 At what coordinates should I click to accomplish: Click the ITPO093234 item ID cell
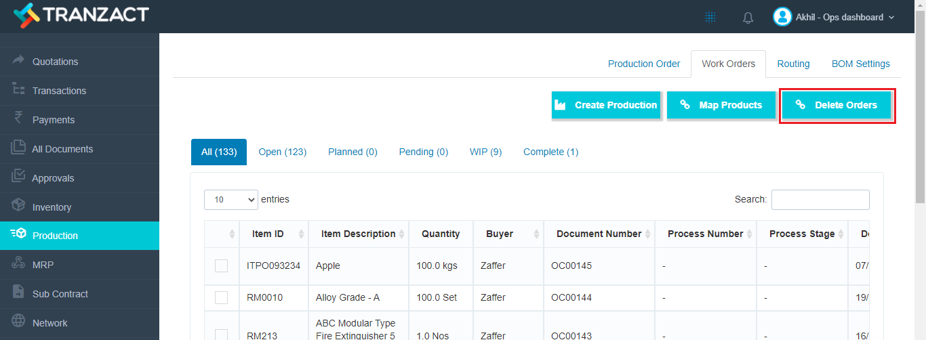(x=274, y=265)
